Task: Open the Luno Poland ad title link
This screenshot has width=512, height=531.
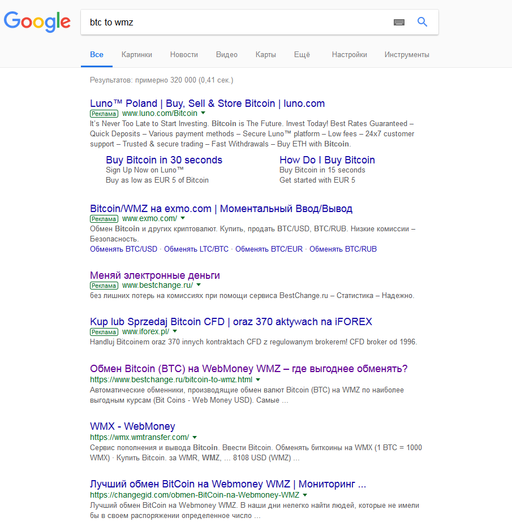Action: [208, 103]
